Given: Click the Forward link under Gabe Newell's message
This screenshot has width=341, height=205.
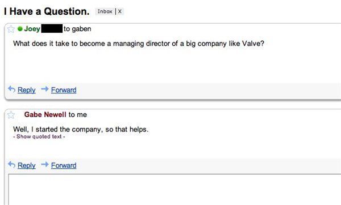Looking at the screenshot, I should pyautogui.click(x=64, y=165).
